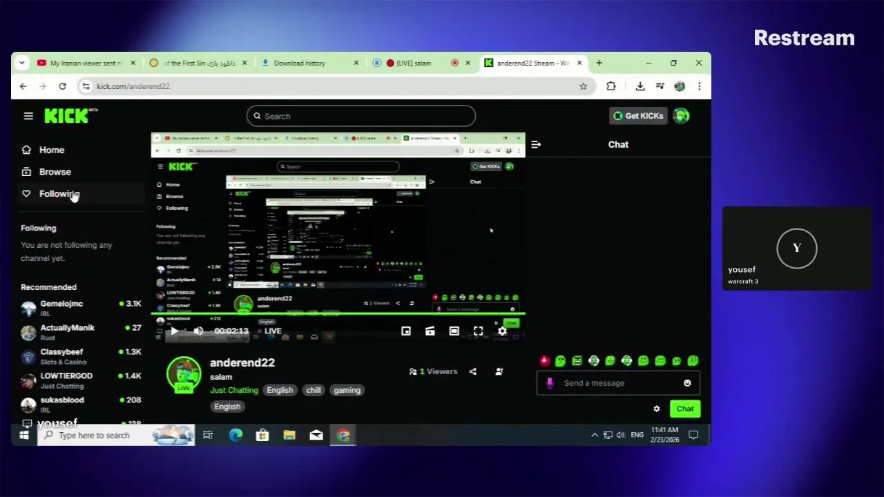Share the anderend22 stream
This screenshot has width=884, height=497.
(472, 371)
